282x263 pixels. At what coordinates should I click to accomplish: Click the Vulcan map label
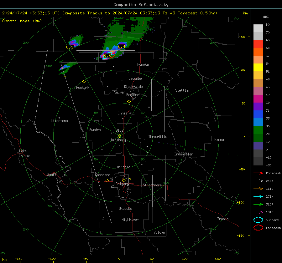(159, 232)
